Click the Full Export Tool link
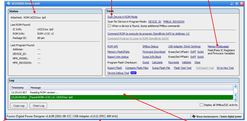This screenshot has width=247, height=121. (205, 68)
